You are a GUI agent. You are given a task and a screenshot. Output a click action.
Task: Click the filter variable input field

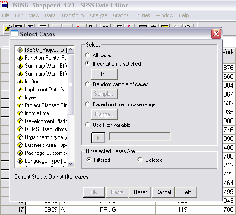[x=140, y=137]
